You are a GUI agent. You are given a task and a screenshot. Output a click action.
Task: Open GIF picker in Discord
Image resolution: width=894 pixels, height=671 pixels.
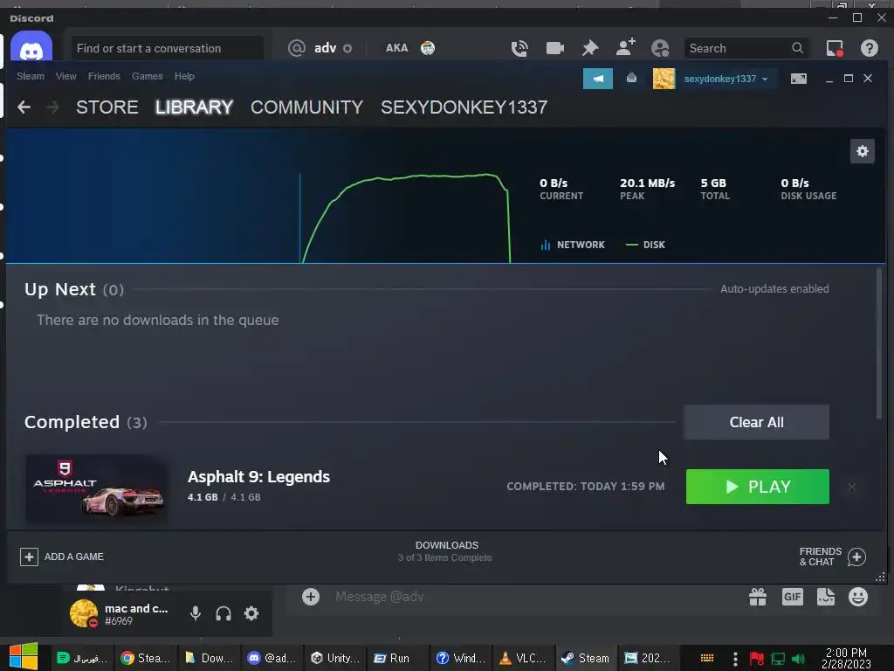(793, 597)
